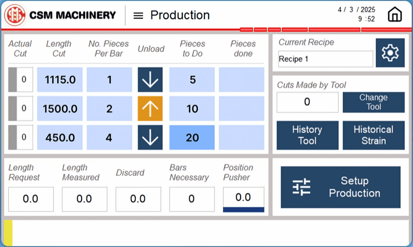
Task: Toggle unload down arrow for 450.0 row
Action: [150, 138]
